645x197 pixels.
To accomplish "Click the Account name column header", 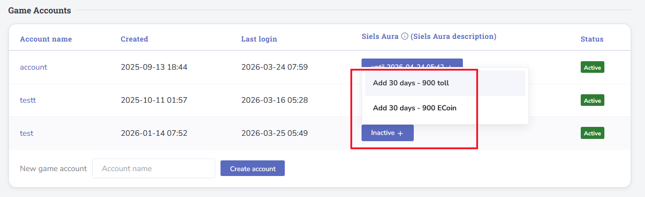I will [x=46, y=39].
